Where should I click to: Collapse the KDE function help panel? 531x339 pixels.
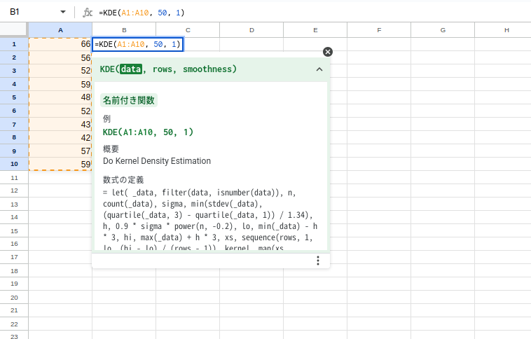click(x=319, y=69)
